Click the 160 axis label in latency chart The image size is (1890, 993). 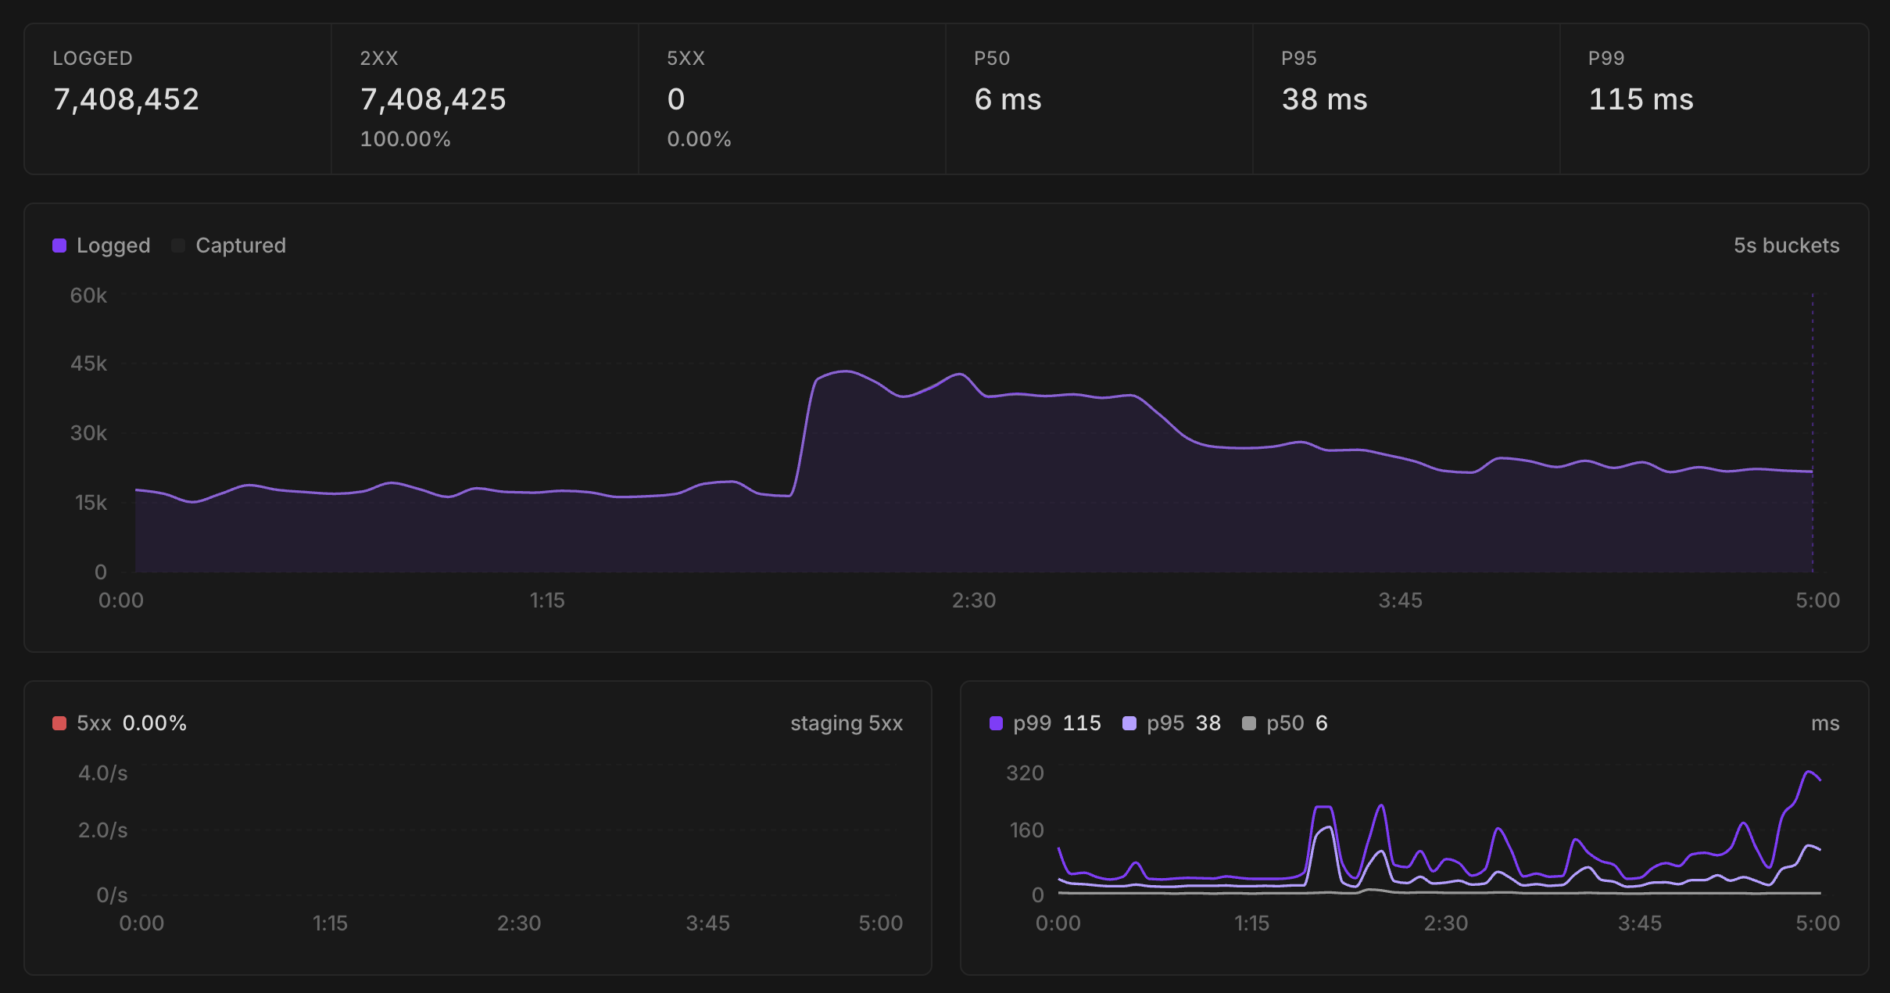[1026, 830]
